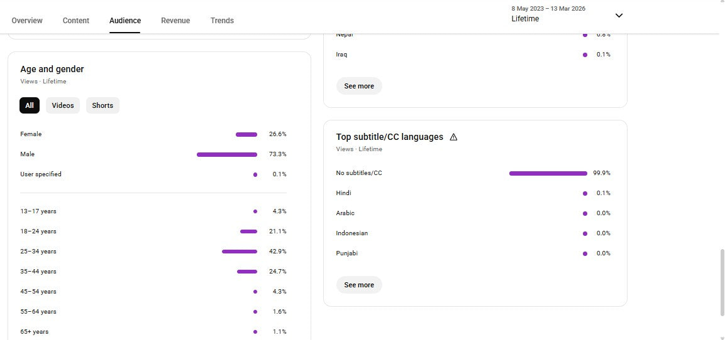Go to the Revenue tab
Screen dimensions: 725x340
pos(175,21)
